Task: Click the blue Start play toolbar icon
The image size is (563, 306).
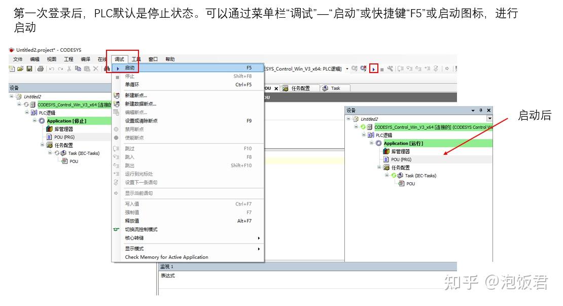Action: (374, 69)
